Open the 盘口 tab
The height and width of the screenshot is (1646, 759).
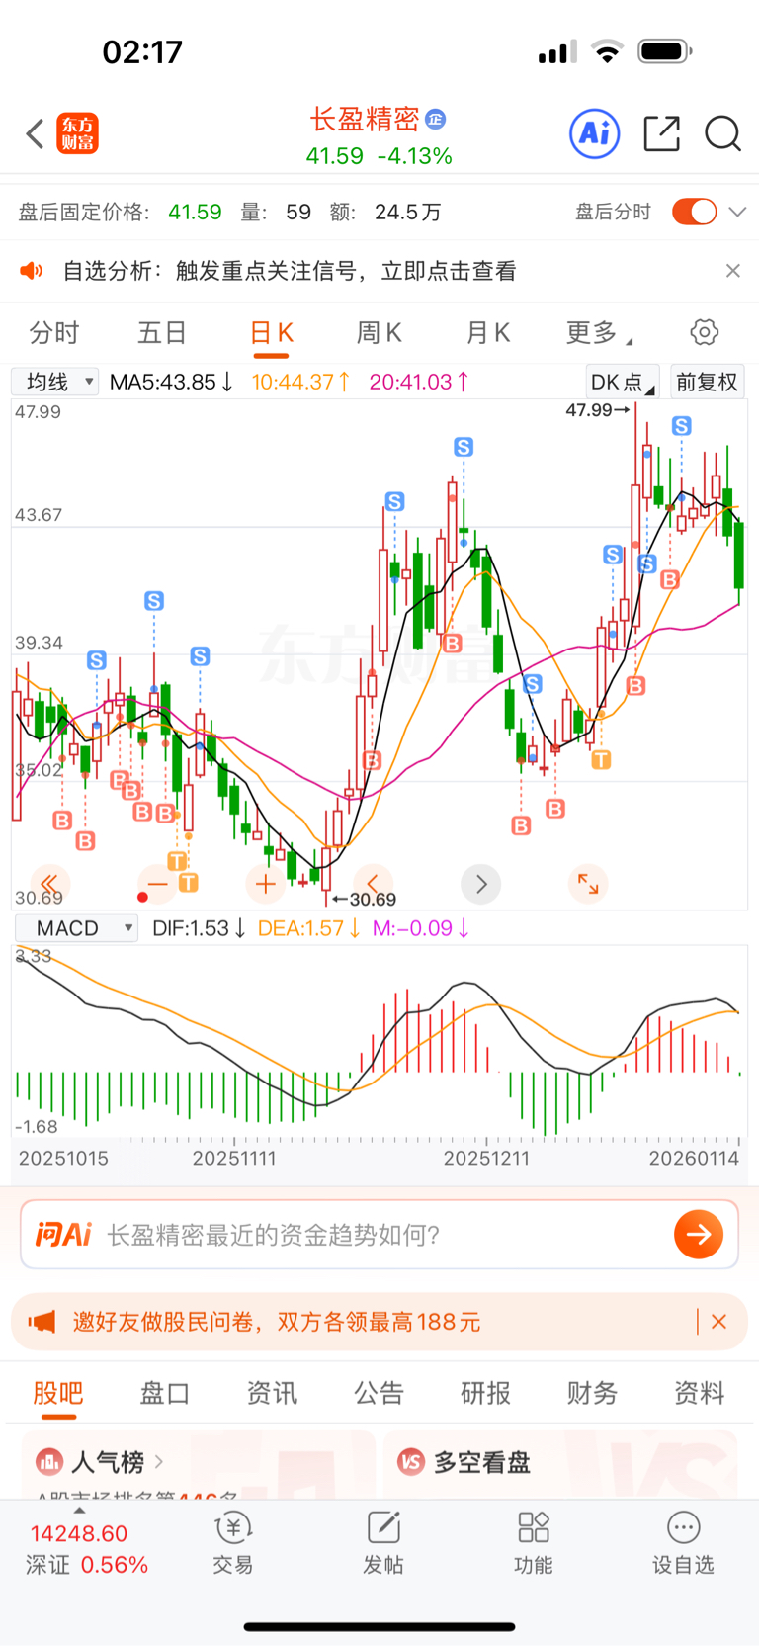tap(165, 1393)
